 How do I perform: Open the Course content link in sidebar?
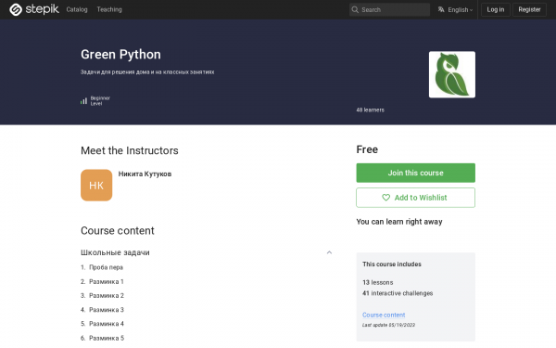click(384, 315)
